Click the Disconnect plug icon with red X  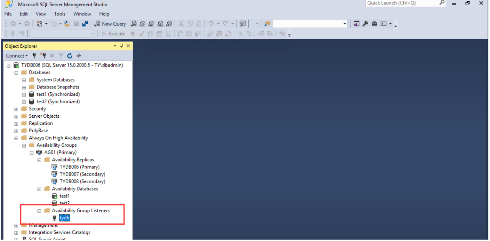coord(43,56)
